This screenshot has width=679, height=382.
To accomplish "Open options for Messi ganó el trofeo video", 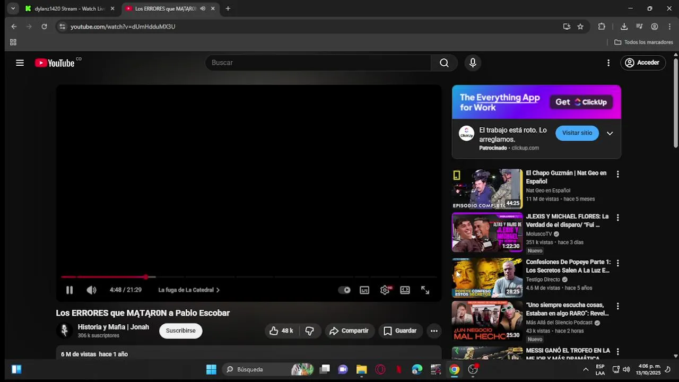I will 617,352.
